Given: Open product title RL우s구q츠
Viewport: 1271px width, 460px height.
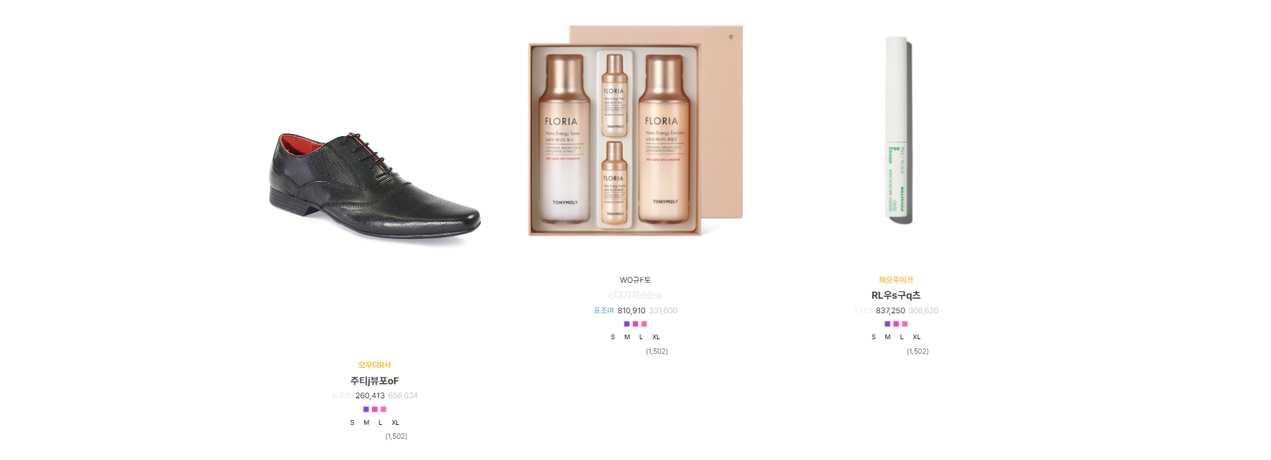Looking at the screenshot, I should pos(896,295).
